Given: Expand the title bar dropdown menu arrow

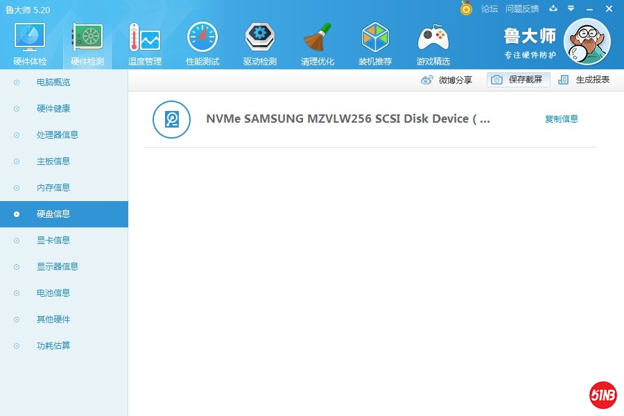Looking at the screenshot, I should (571, 9).
